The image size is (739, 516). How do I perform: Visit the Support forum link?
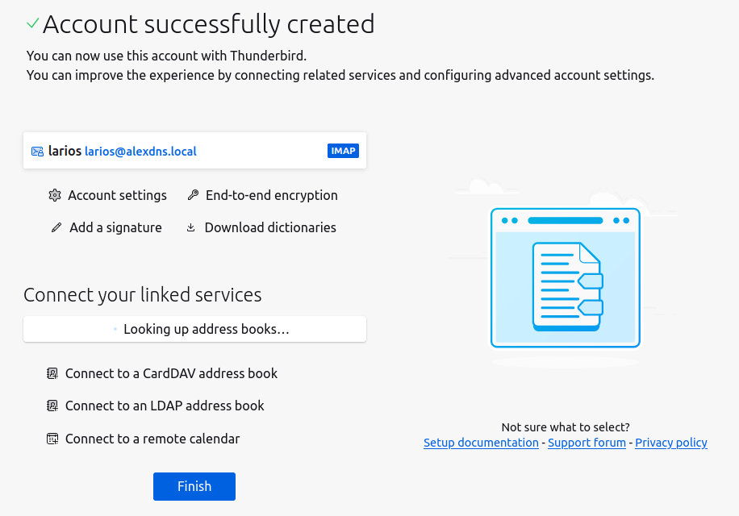[587, 443]
